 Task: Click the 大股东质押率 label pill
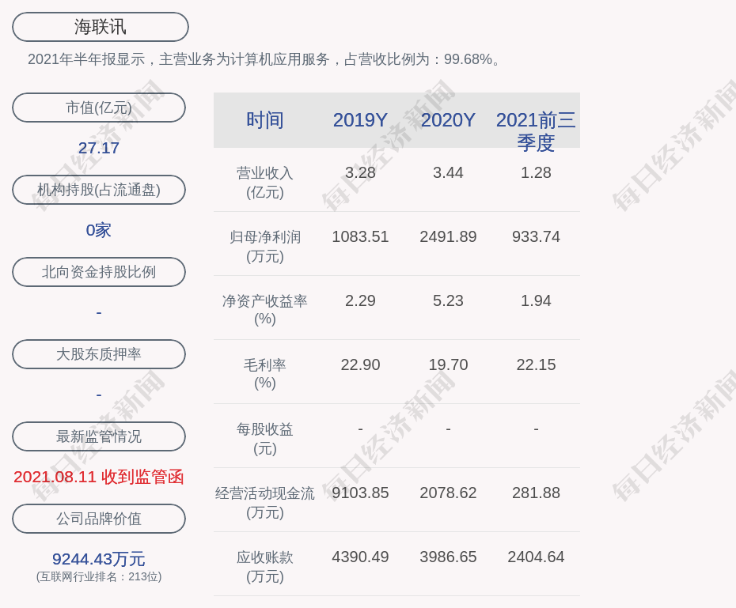click(x=99, y=354)
